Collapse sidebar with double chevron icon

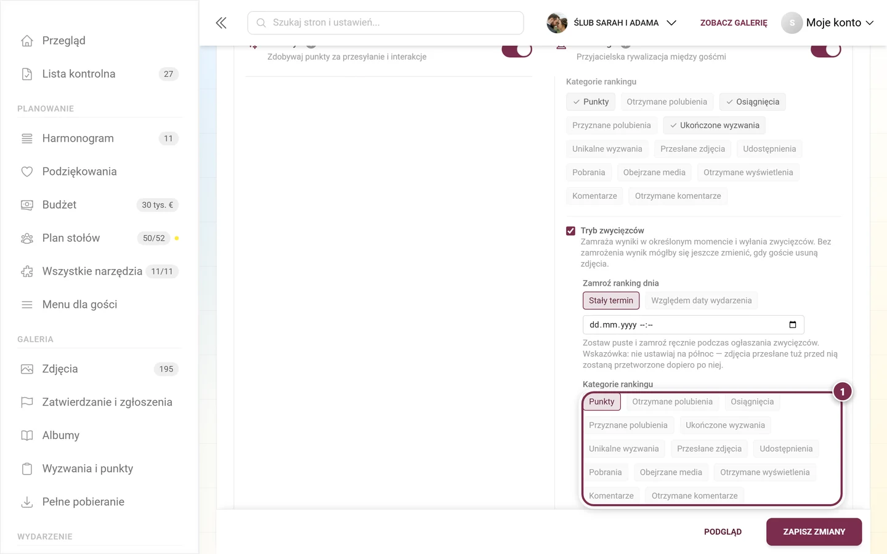[221, 23]
